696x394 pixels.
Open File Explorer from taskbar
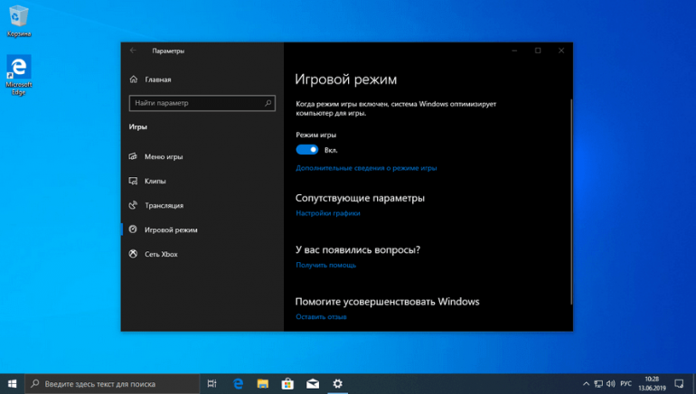click(x=263, y=384)
